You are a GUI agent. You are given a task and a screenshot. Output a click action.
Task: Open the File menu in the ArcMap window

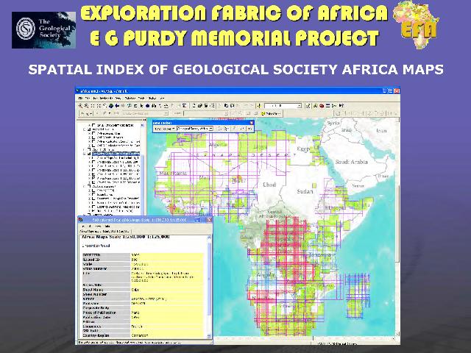pos(79,98)
